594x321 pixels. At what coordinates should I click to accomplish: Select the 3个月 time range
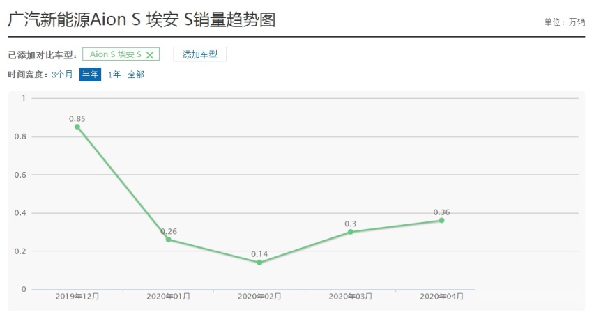coord(62,75)
